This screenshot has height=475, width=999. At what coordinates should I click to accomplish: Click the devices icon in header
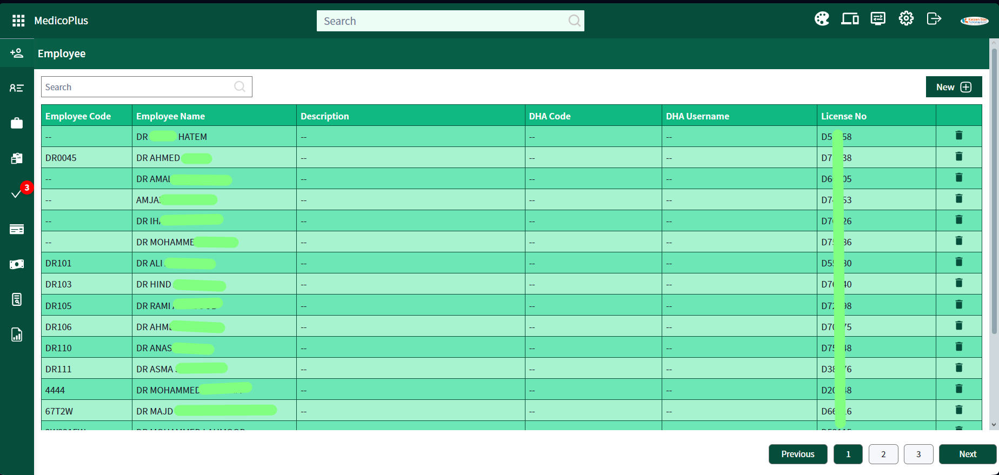point(850,19)
